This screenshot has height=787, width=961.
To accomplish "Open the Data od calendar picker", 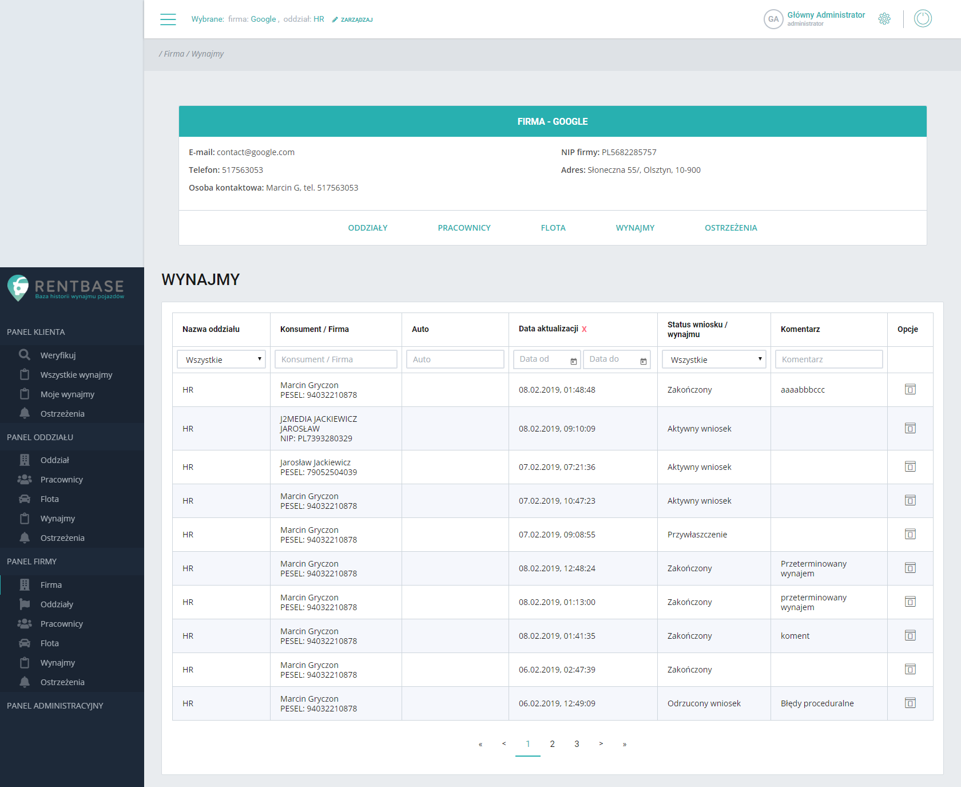I will [x=574, y=361].
